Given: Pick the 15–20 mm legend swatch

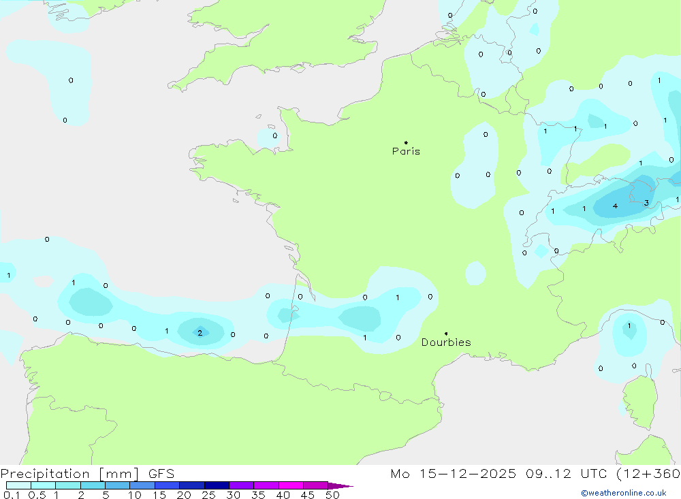Looking at the screenshot, I should (168, 485).
